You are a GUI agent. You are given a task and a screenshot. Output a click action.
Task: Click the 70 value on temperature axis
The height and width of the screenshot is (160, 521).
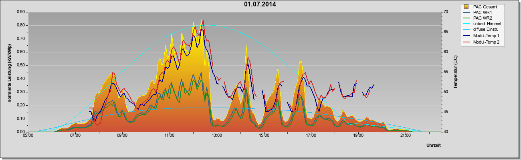tap(435, 12)
